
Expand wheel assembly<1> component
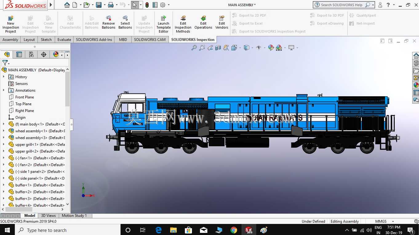4,131
